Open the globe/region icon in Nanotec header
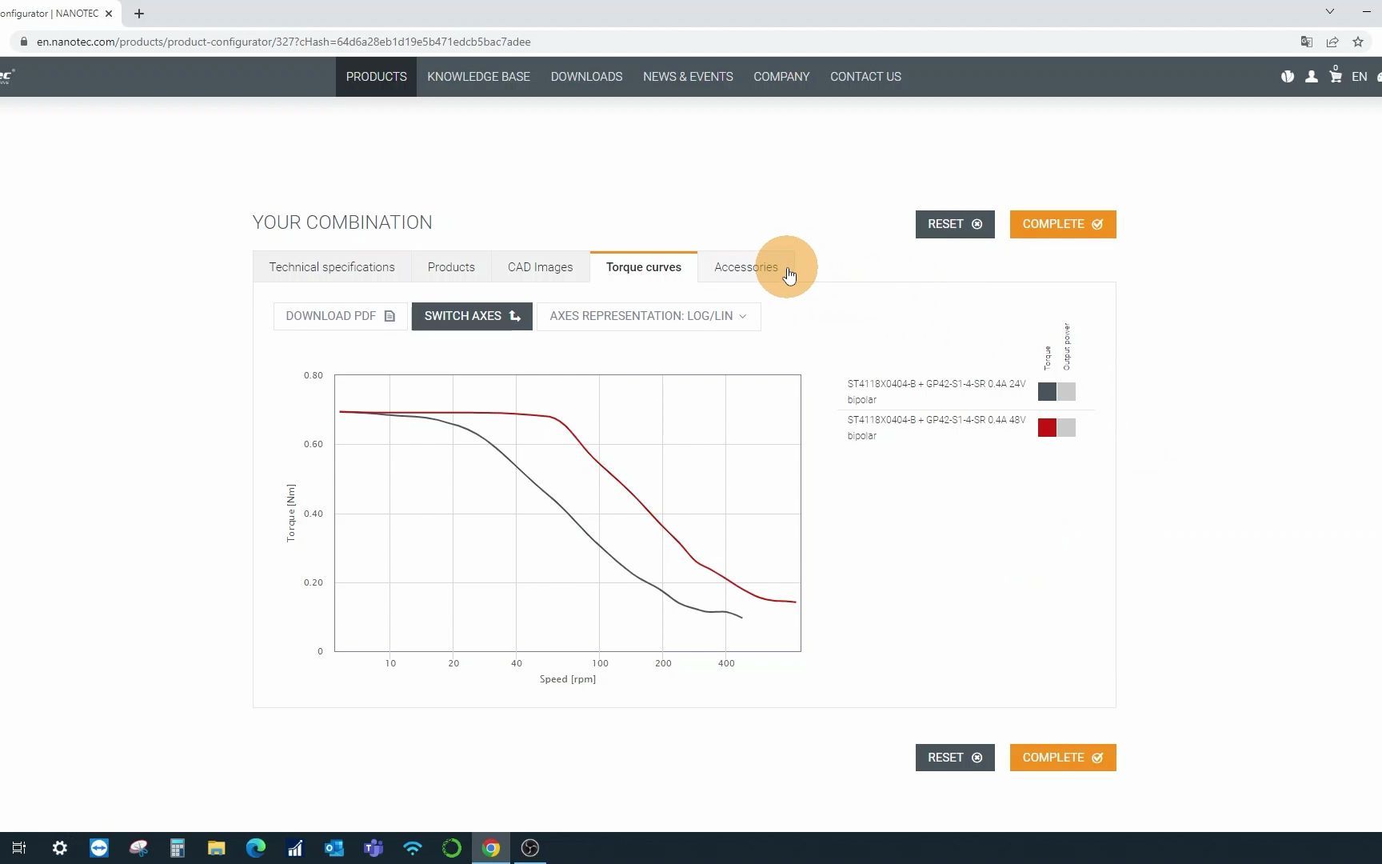Screen dimensions: 1382x864 coord(1288,77)
